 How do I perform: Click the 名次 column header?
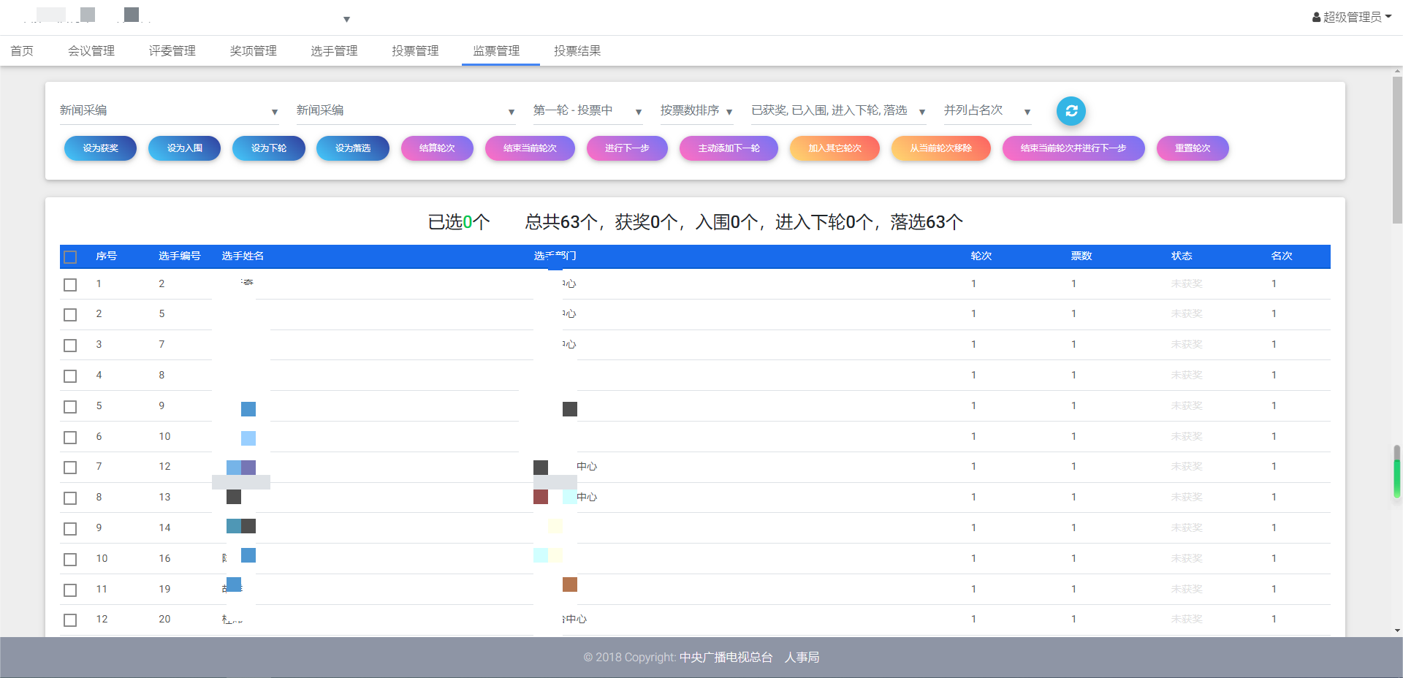[1282, 256]
